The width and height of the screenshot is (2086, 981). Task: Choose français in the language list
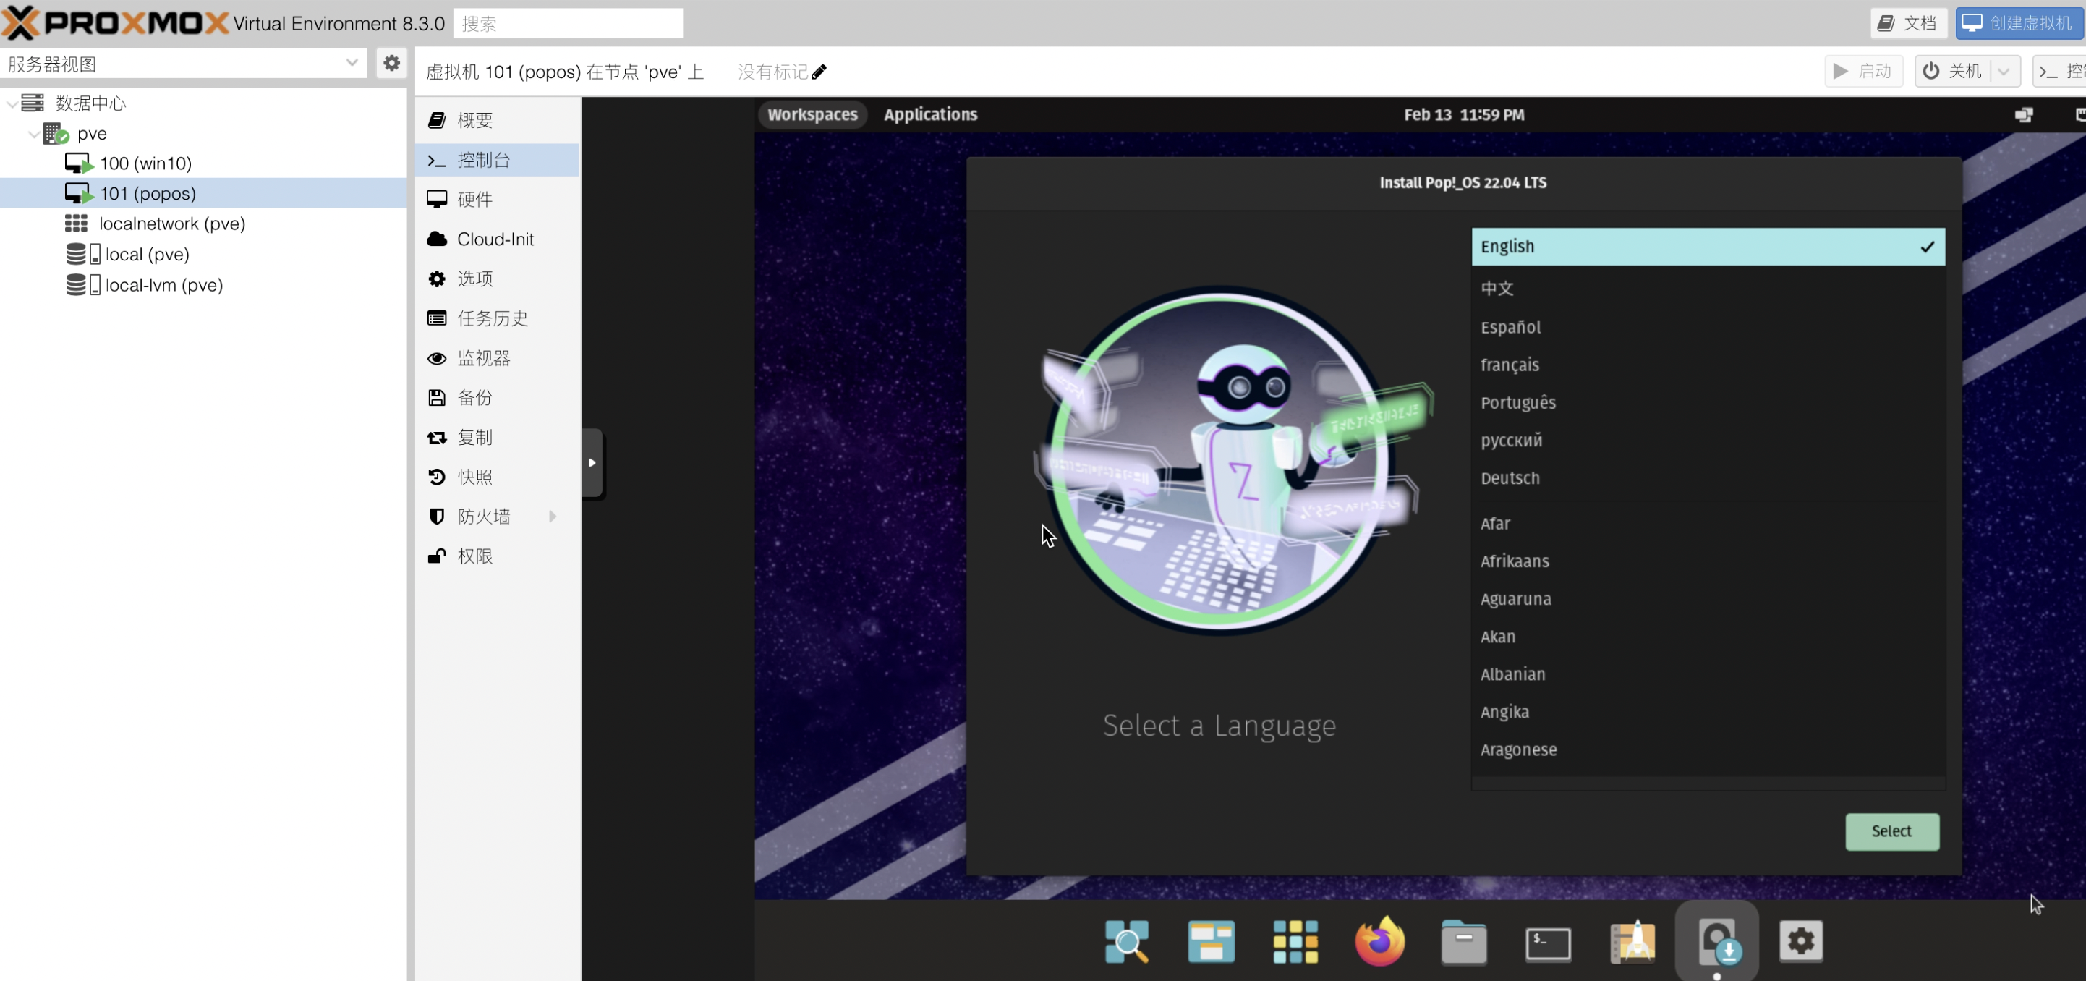pos(1708,365)
